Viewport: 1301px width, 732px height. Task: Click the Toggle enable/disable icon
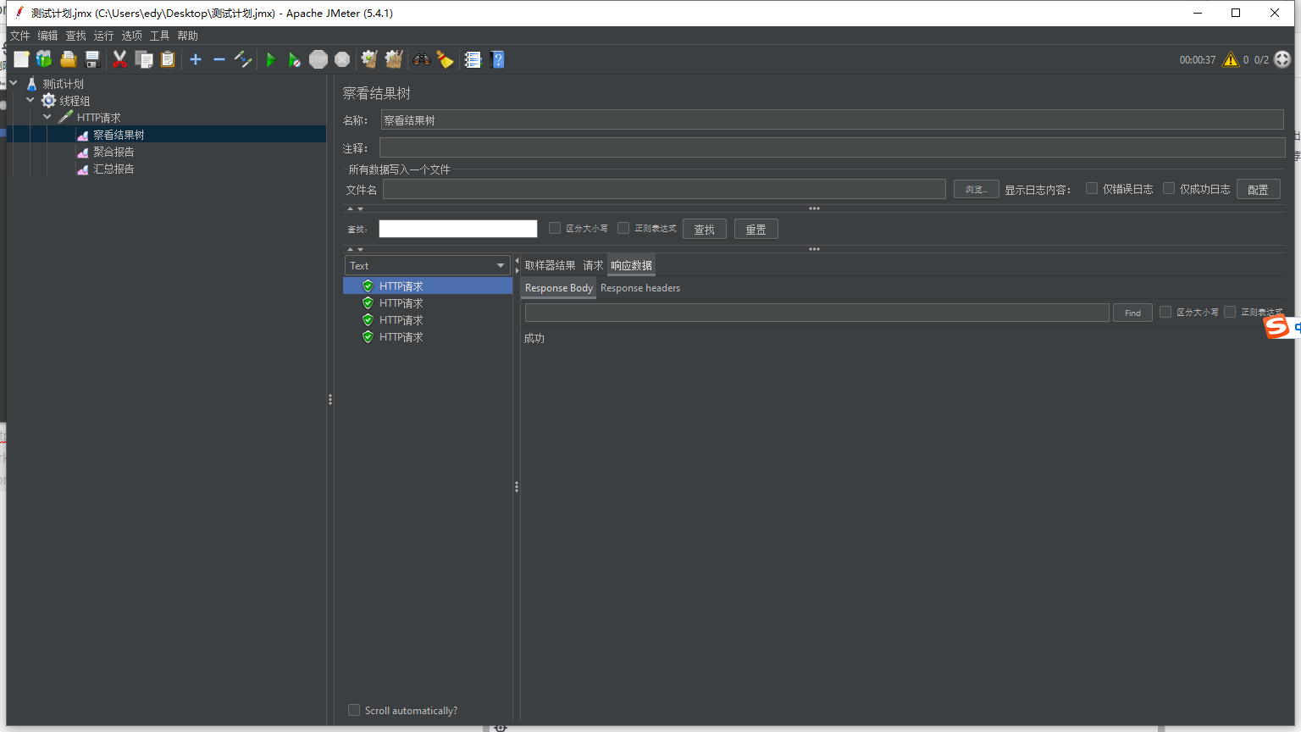[x=243, y=59]
